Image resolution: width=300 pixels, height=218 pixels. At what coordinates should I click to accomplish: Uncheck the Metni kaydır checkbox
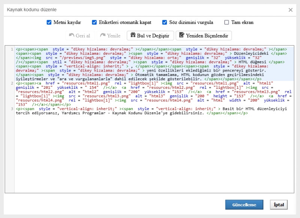[x=49, y=22]
